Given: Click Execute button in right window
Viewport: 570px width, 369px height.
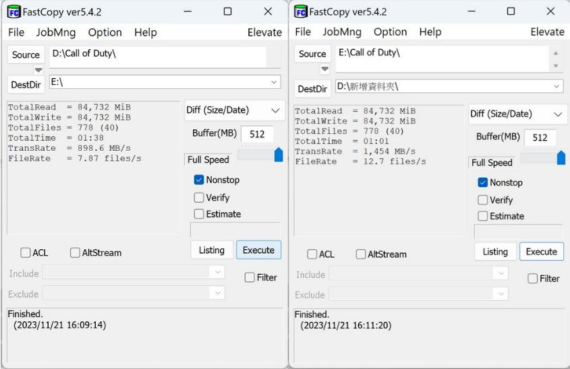Looking at the screenshot, I should 542,251.
